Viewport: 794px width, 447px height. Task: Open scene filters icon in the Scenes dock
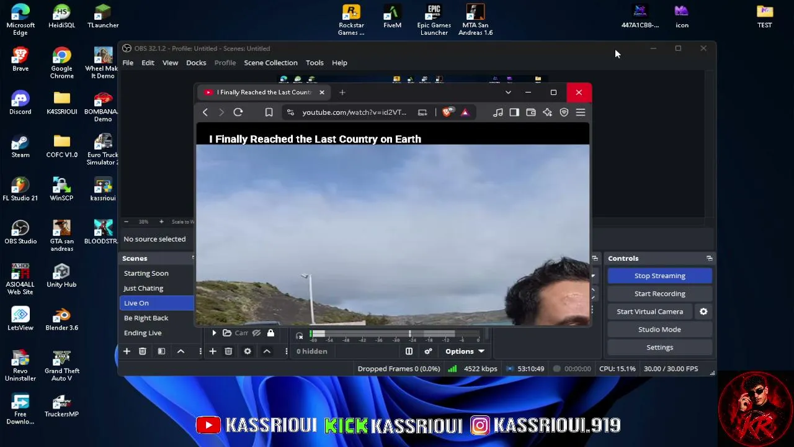(x=161, y=351)
